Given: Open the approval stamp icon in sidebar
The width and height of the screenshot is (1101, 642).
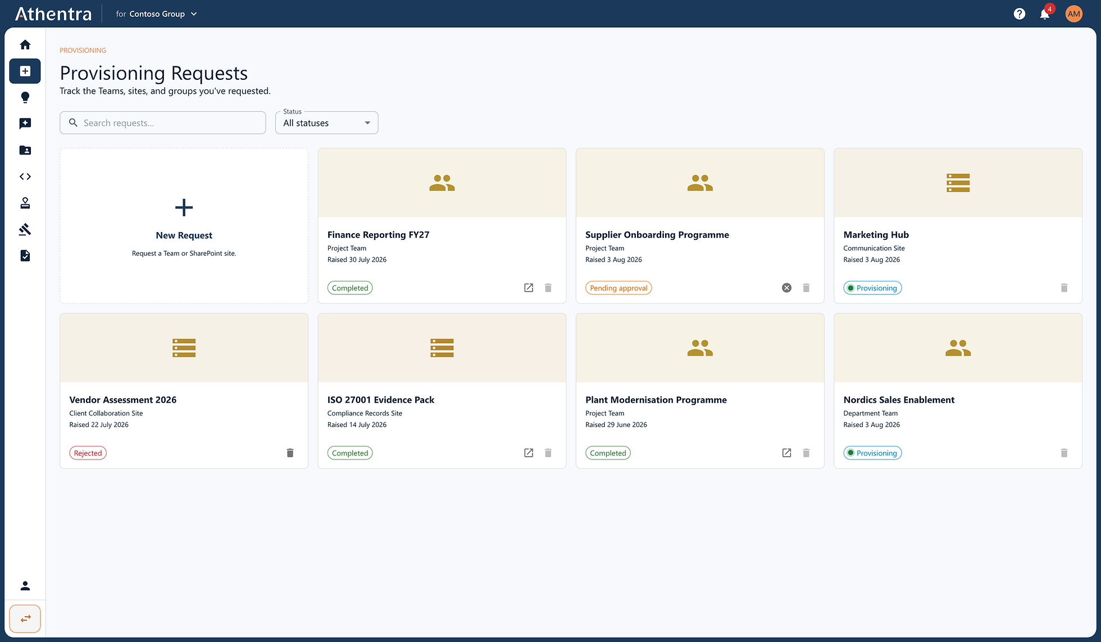Looking at the screenshot, I should tap(25, 203).
